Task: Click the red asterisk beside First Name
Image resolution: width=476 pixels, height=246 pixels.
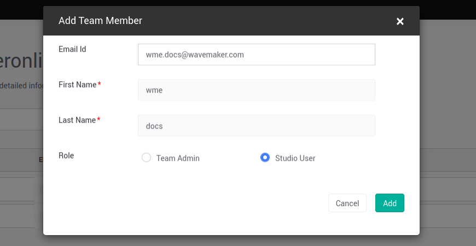Action: 99,85
